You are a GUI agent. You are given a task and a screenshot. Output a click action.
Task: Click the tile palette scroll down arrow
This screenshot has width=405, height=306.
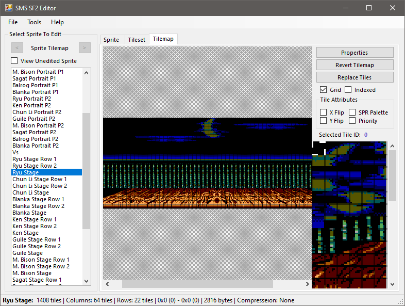pos(392,284)
